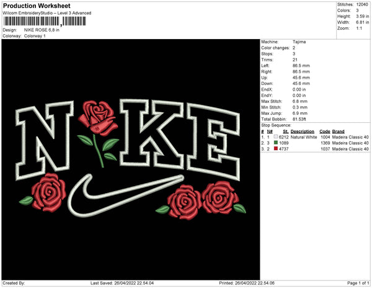Click the 'Last Saved: 26/04/2022' footer text
Screen dimensions: 372x288
[x=122, y=283]
